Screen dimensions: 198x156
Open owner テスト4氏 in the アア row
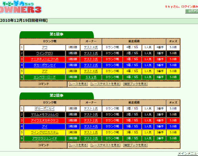click(91, 71)
